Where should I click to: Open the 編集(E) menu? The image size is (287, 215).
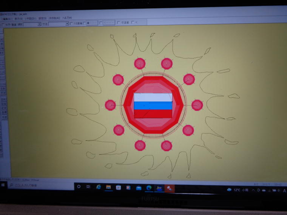point(6,19)
